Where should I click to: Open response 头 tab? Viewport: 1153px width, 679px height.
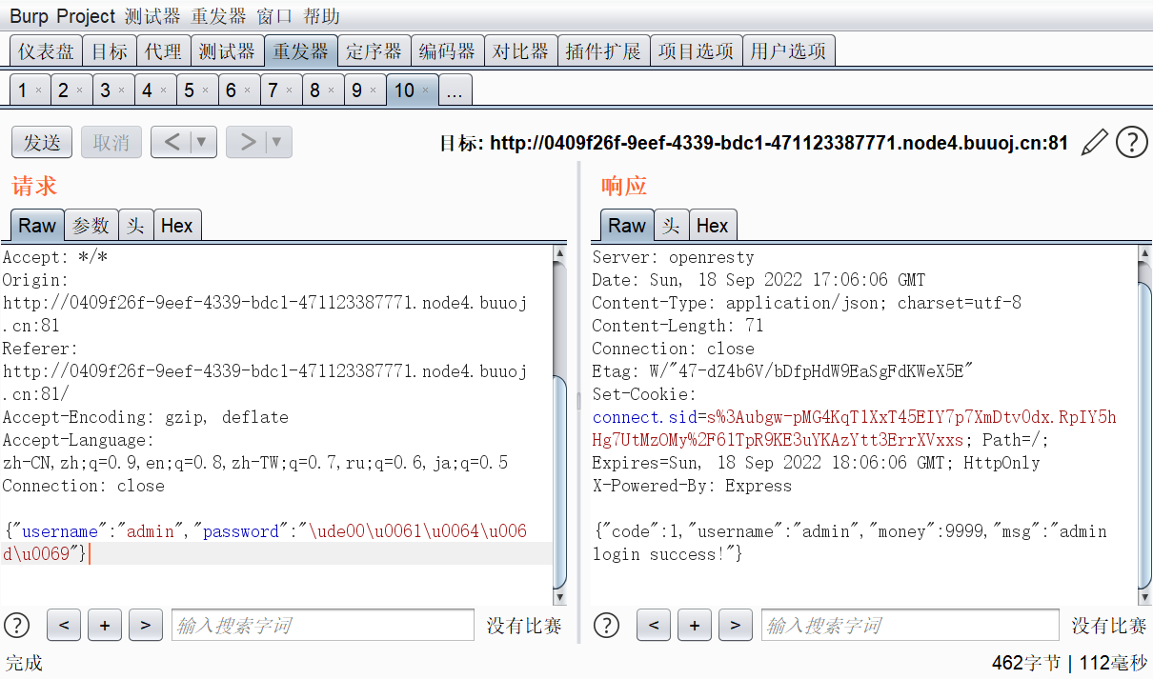[x=672, y=226]
